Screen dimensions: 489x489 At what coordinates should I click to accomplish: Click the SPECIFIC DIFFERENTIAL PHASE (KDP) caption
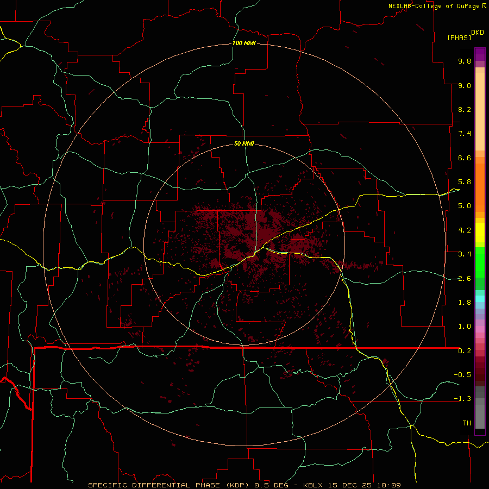[x=169, y=485]
